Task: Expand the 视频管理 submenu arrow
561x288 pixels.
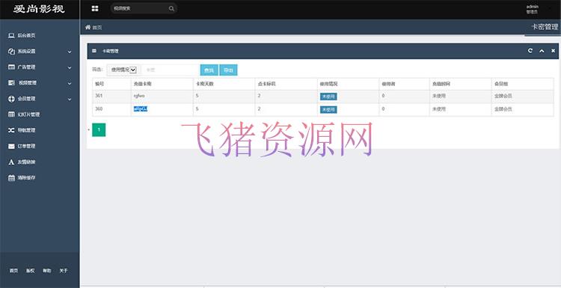Action: click(70, 83)
